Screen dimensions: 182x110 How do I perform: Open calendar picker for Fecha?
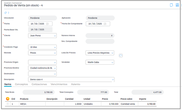pos(47,24)
